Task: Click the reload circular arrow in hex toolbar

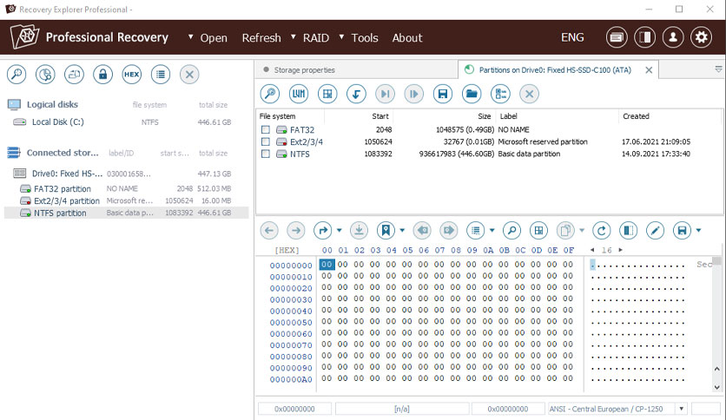Action: [x=602, y=230]
